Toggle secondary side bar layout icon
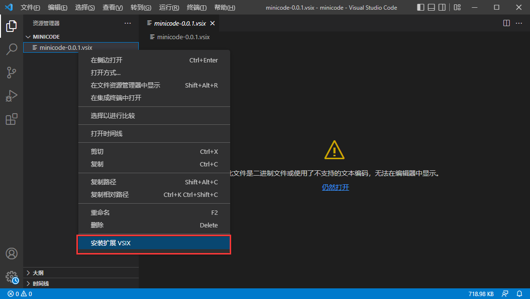530x299 pixels. point(442,7)
